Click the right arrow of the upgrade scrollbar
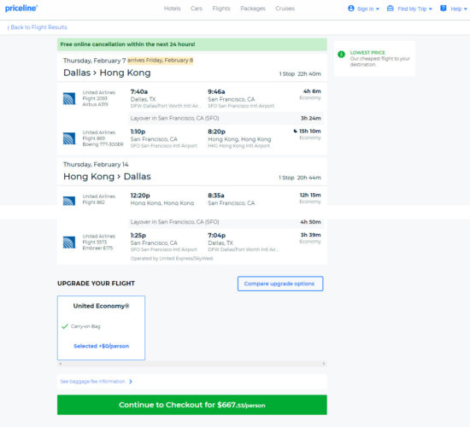Image resolution: width=470 pixels, height=427 pixels. click(x=324, y=364)
